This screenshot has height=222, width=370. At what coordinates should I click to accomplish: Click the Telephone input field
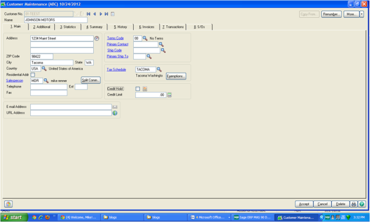click(x=49, y=87)
